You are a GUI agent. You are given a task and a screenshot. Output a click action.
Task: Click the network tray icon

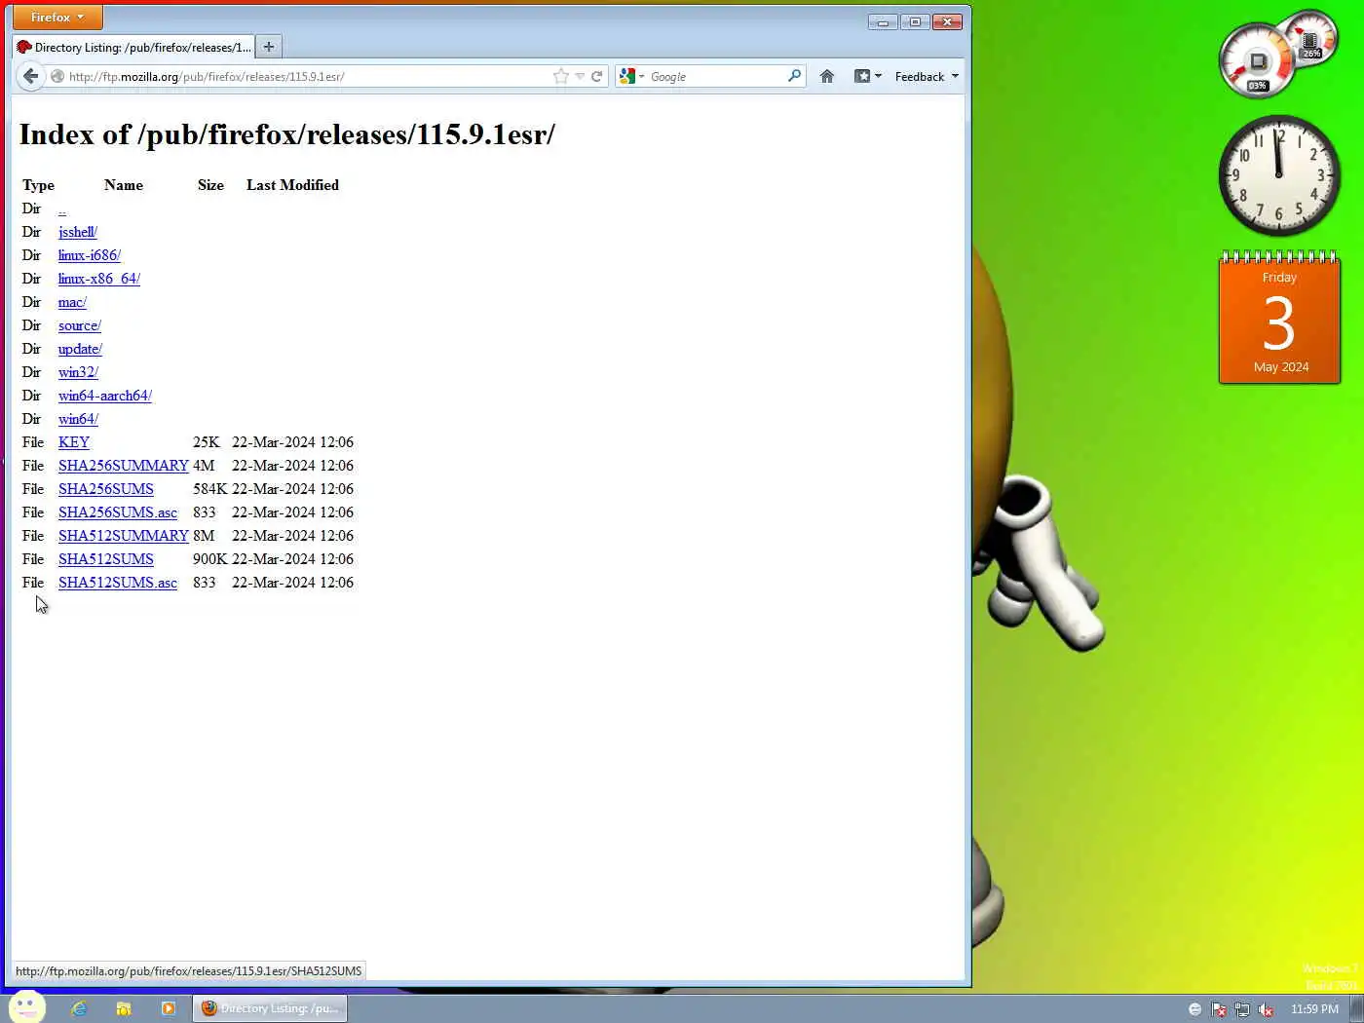1242,1009
